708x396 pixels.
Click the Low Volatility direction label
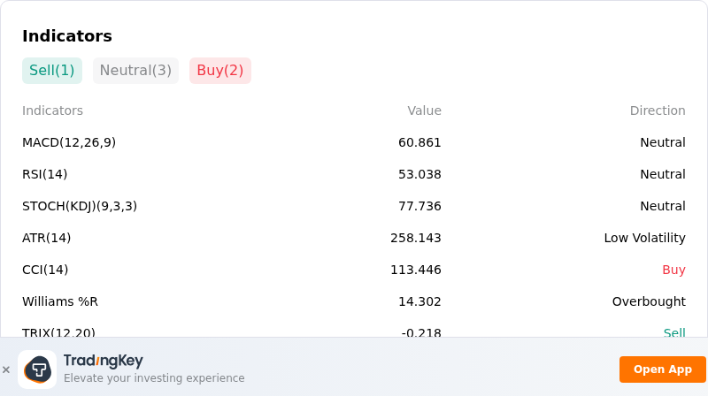(x=645, y=238)
